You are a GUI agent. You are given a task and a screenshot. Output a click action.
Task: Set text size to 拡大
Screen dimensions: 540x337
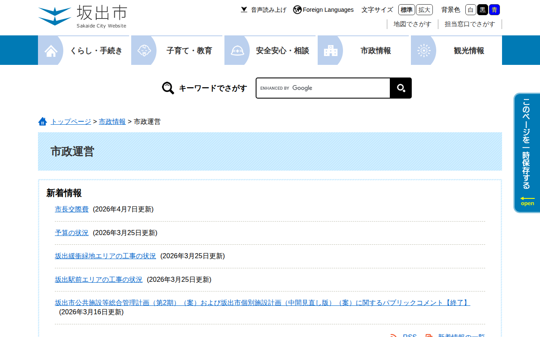(x=424, y=10)
